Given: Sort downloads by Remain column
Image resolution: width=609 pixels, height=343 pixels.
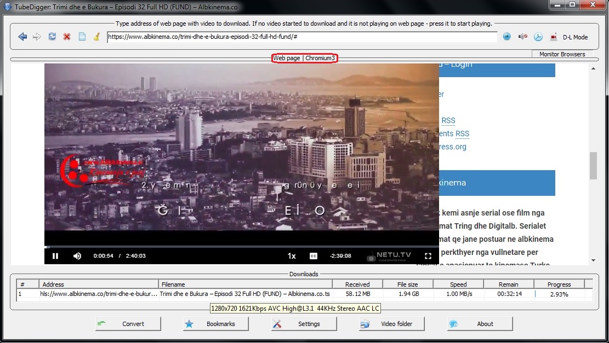Looking at the screenshot, I should click(x=509, y=284).
